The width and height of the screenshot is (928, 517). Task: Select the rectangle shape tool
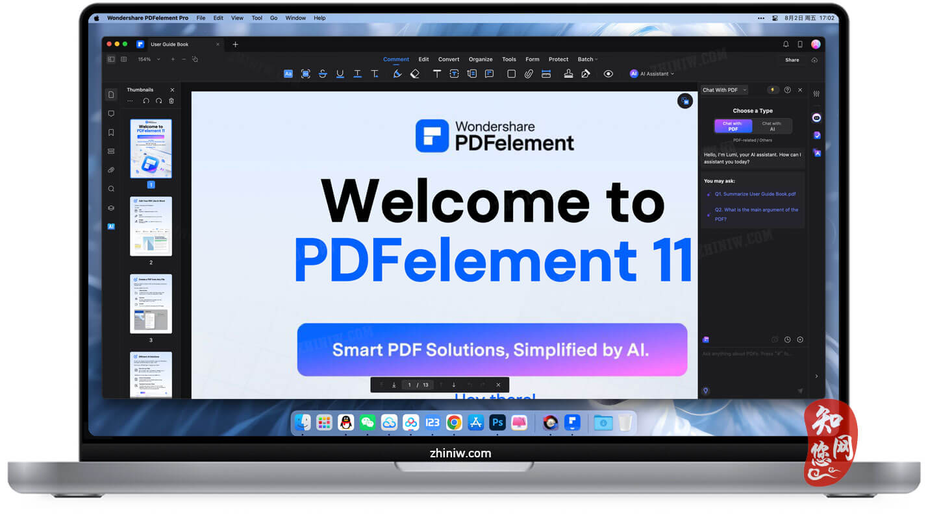coord(511,74)
